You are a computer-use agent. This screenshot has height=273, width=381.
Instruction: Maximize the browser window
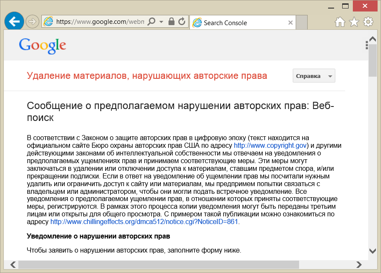tap(345, 6)
